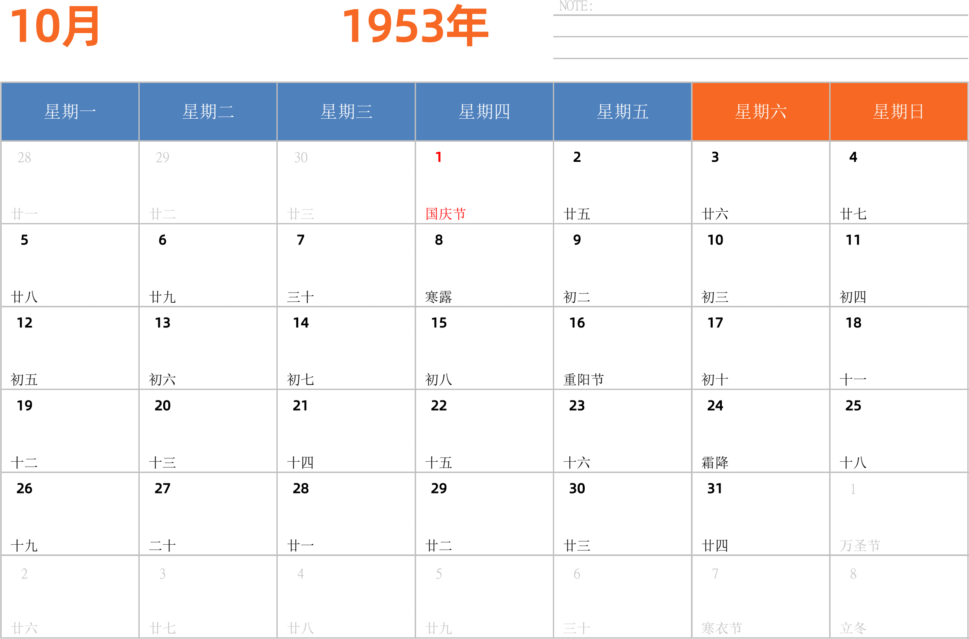The width and height of the screenshot is (969, 639).
Task: Select date 31 cell 廿四
Action: pos(761,514)
